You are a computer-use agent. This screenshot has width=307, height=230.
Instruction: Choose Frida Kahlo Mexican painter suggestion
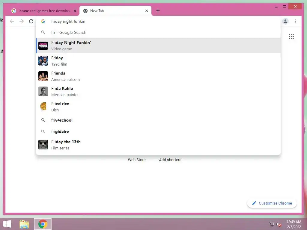[x=158, y=92]
